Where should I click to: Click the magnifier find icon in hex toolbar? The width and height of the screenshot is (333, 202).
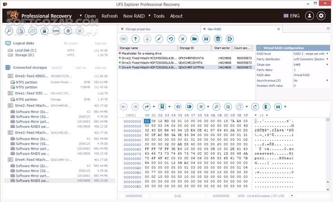click(216, 106)
